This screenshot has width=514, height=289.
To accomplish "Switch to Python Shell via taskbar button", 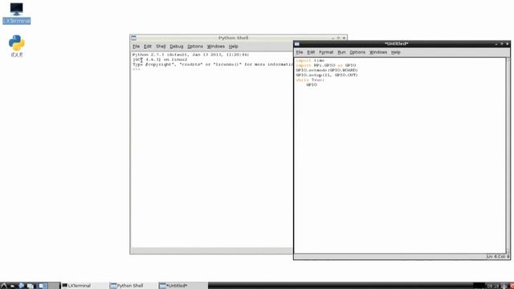I will (x=133, y=286).
